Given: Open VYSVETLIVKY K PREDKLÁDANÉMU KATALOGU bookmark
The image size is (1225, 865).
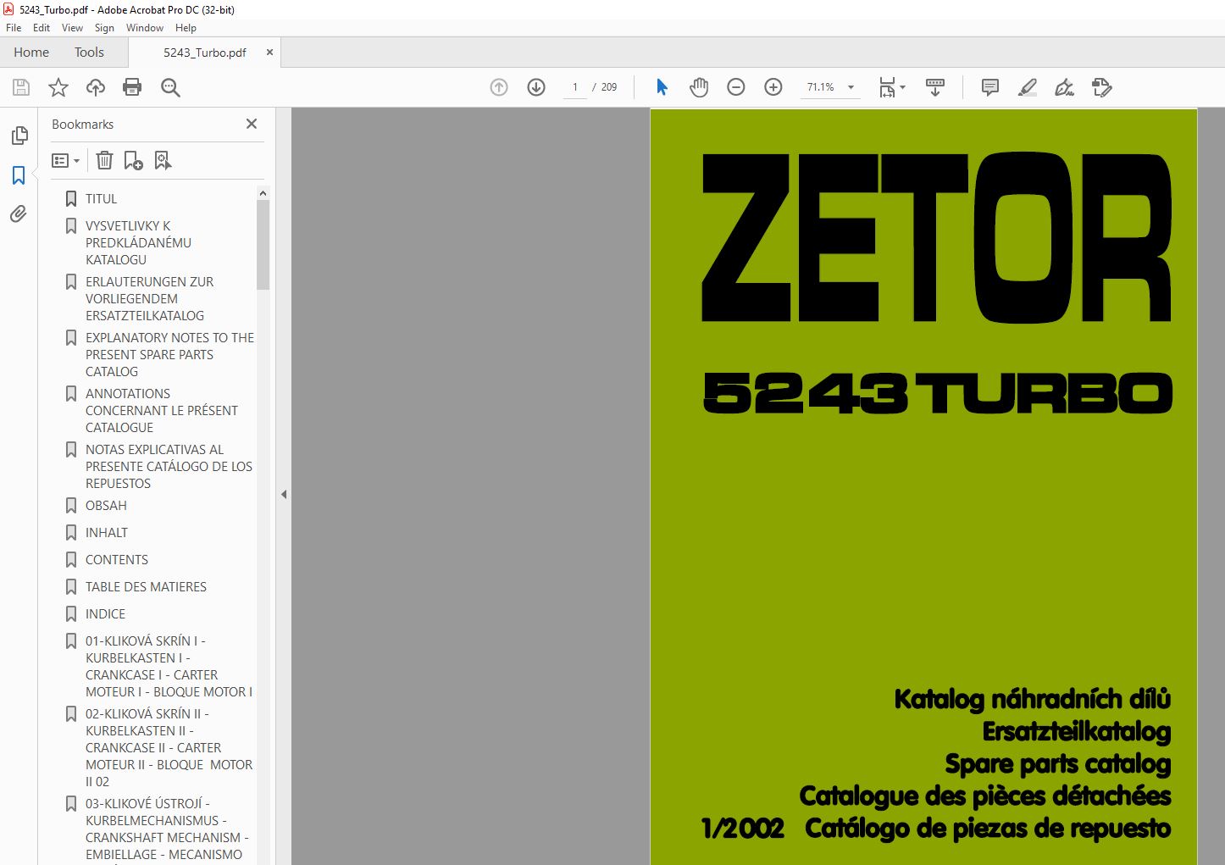Looking at the screenshot, I should tap(138, 242).
